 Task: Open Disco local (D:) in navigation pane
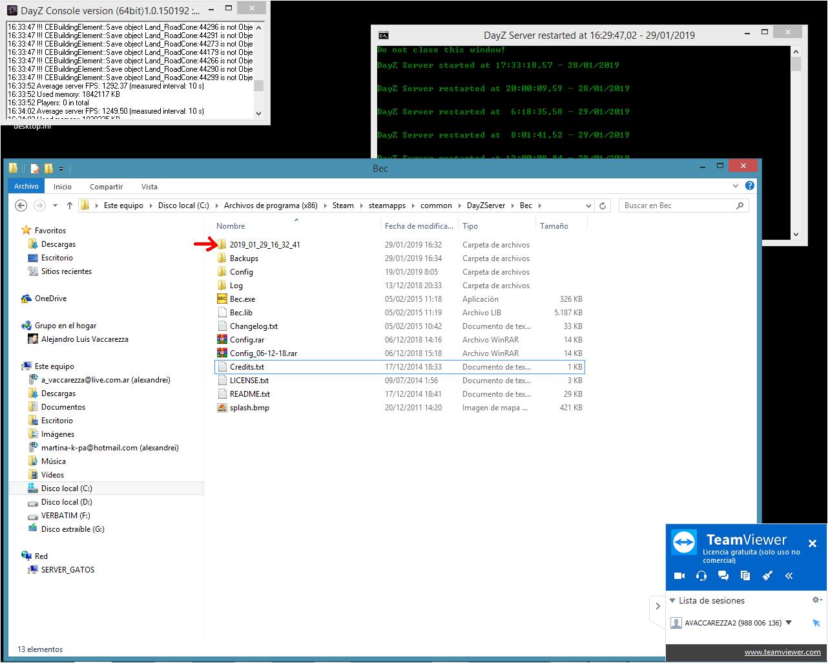tap(67, 502)
